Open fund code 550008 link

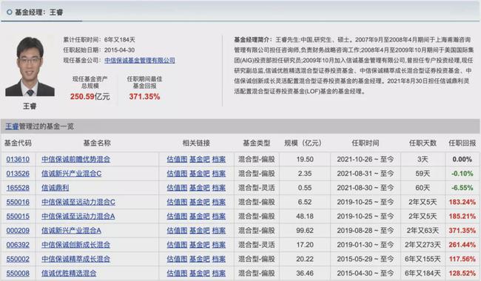click(x=18, y=274)
